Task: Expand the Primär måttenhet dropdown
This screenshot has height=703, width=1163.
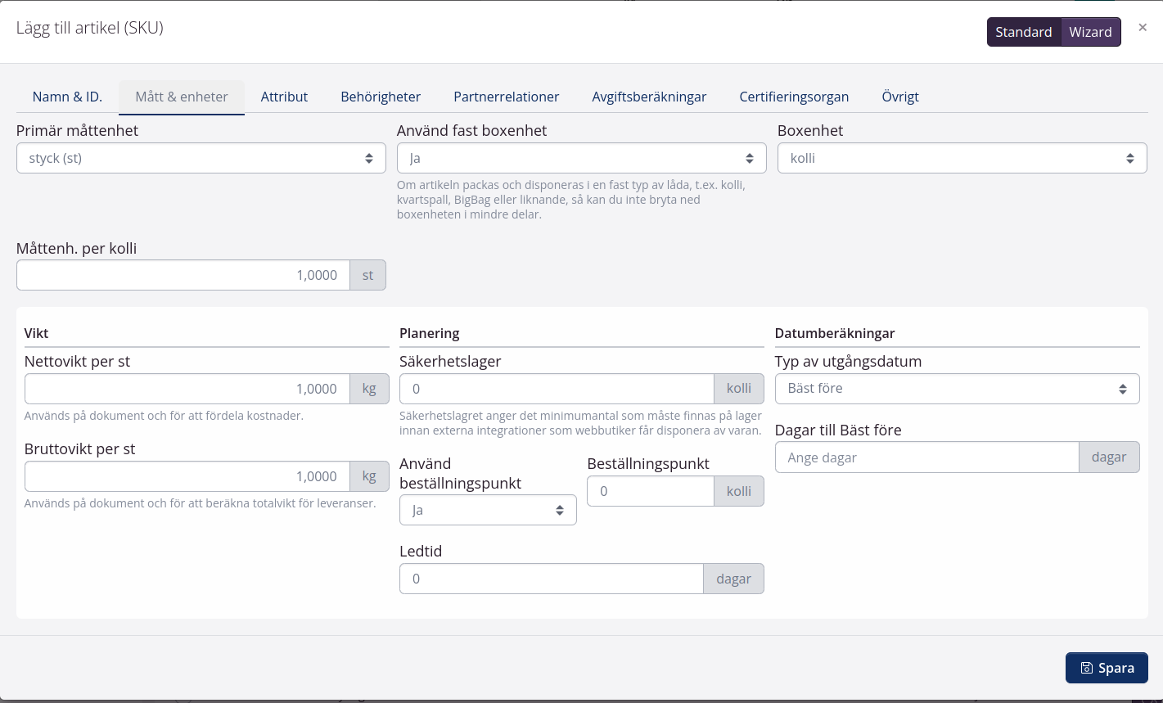Action: [x=201, y=158]
